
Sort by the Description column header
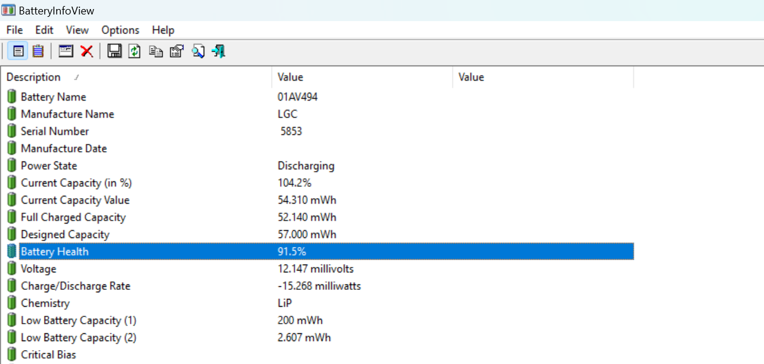click(x=136, y=77)
